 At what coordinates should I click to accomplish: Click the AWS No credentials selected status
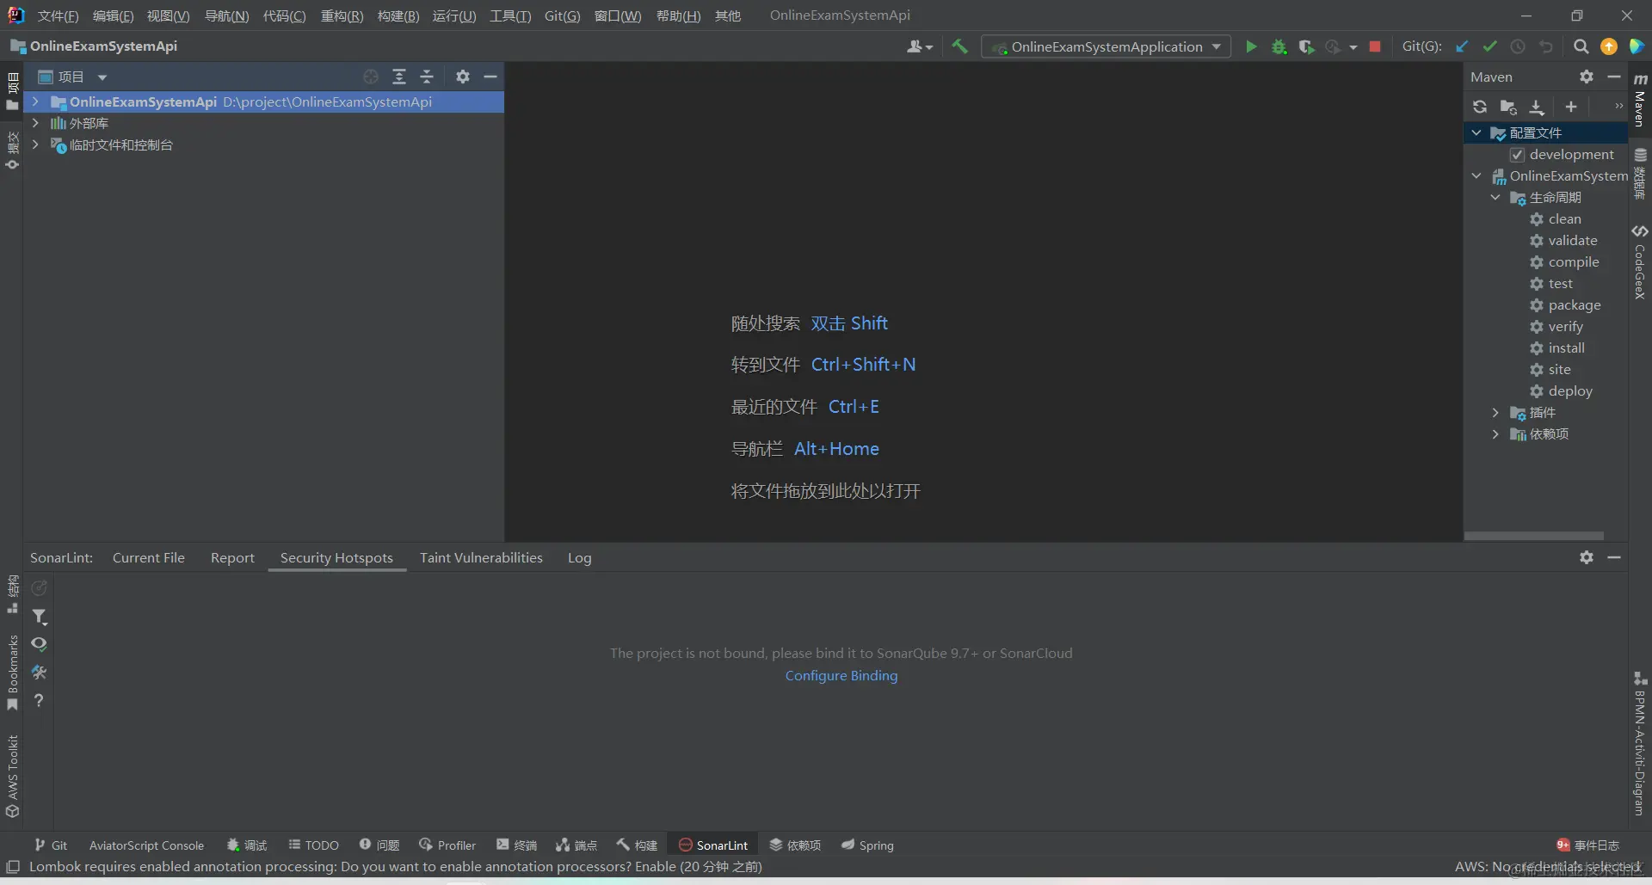pos(1547,866)
